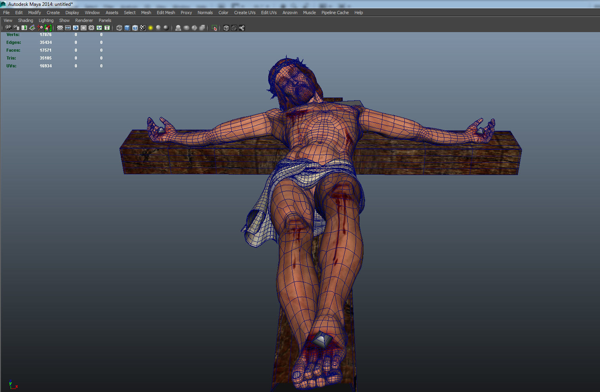Click the Isolate Select icon
The width and height of the screenshot is (600, 392).
point(214,28)
